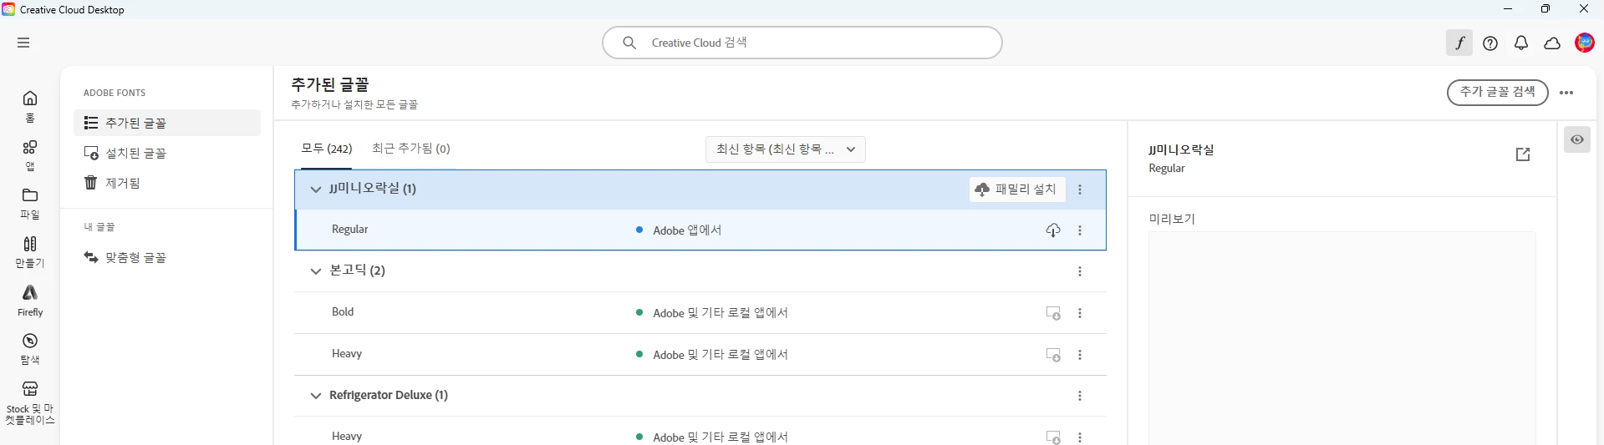Click the 패밀리 설치 button
The width and height of the screenshot is (1604, 445).
click(1017, 190)
